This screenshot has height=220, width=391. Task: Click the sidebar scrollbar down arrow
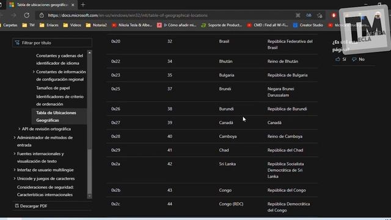pyautogui.click(x=90, y=196)
